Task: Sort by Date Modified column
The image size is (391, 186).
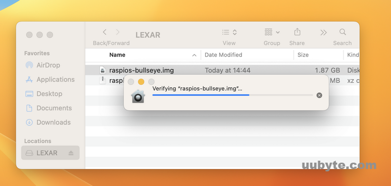Action: point(223,55)
